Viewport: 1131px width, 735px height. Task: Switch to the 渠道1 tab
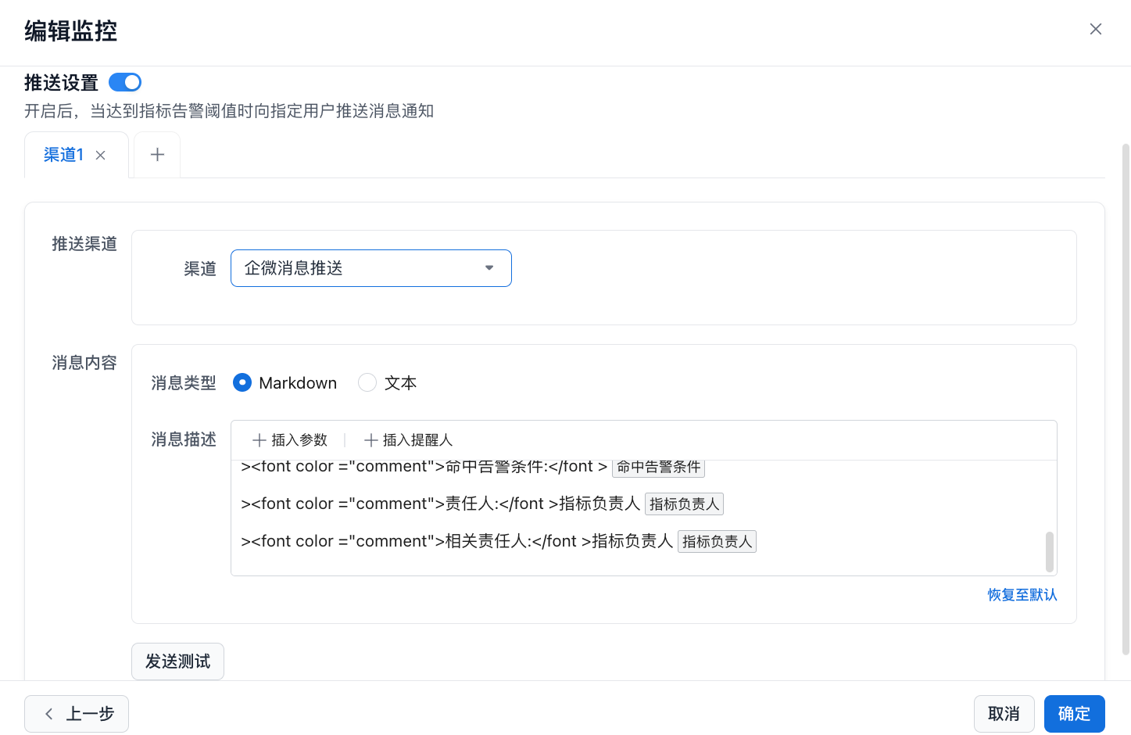tap(63, 155)
